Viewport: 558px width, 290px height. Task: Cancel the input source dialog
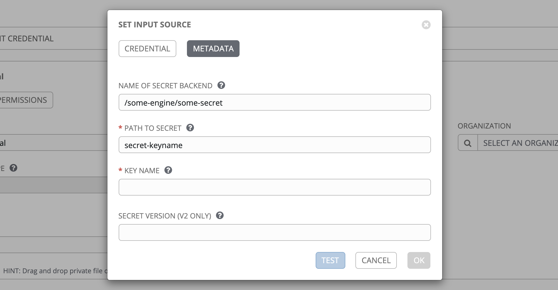point(376,260)
